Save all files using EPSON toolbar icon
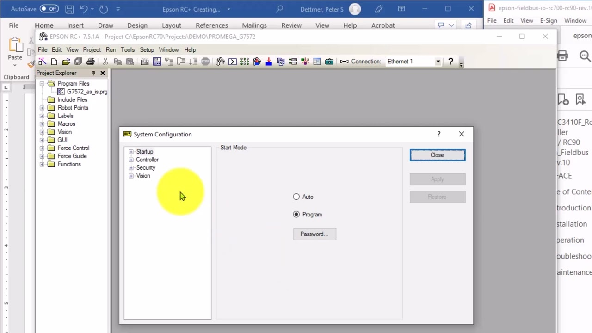 pos(78,62)
